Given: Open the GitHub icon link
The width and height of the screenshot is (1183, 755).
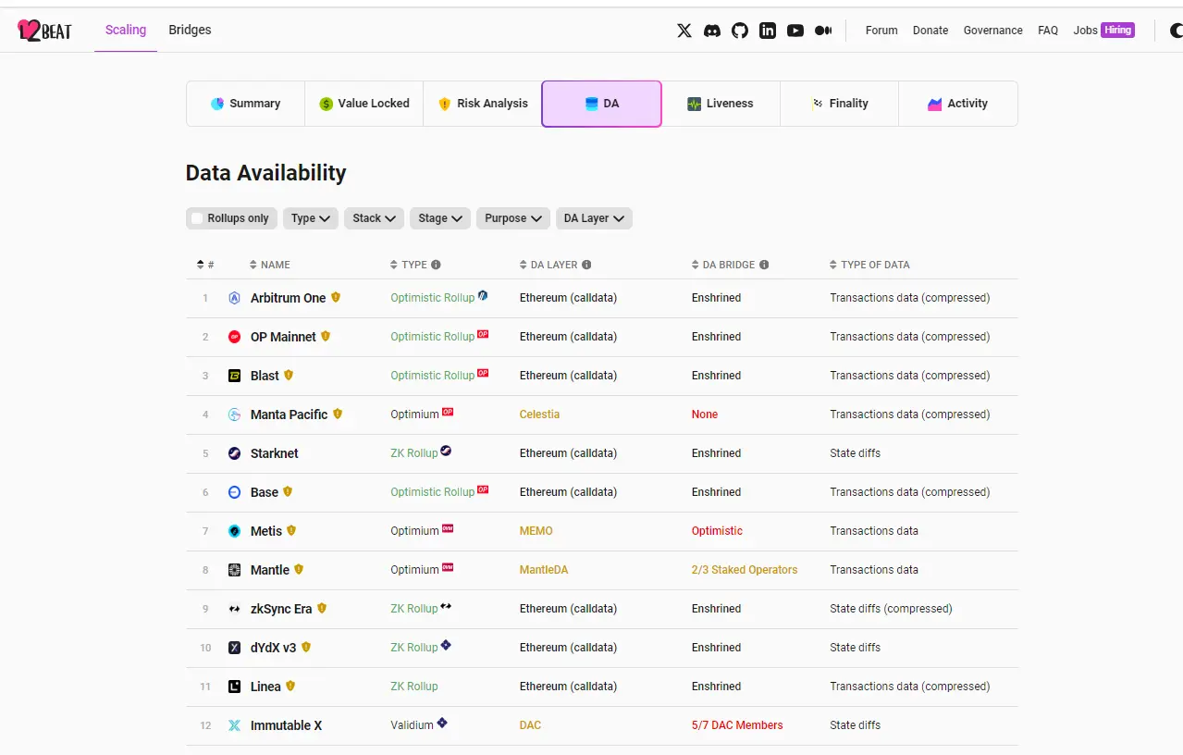Looking at the screenshot, I should (740, 31).
